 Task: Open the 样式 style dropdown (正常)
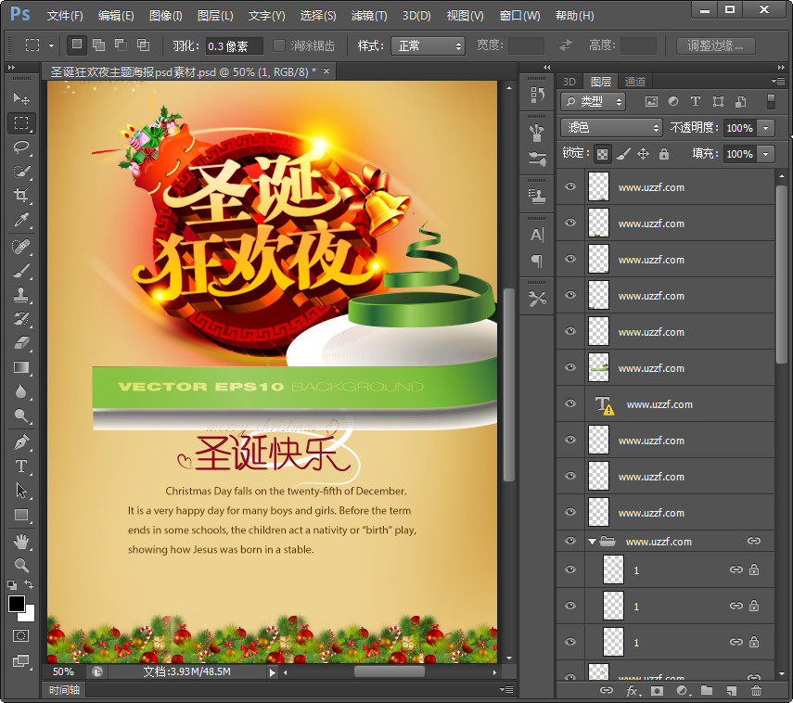428,46
